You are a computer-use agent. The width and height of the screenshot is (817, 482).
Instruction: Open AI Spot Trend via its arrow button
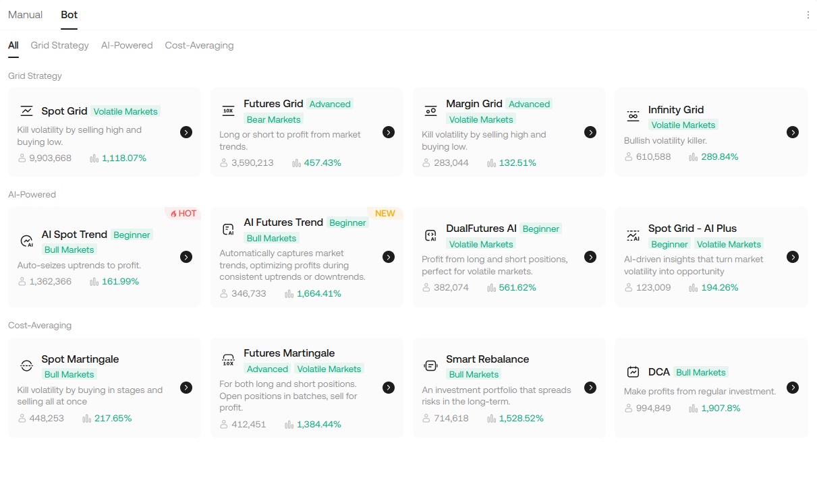[x=186, y=257]
